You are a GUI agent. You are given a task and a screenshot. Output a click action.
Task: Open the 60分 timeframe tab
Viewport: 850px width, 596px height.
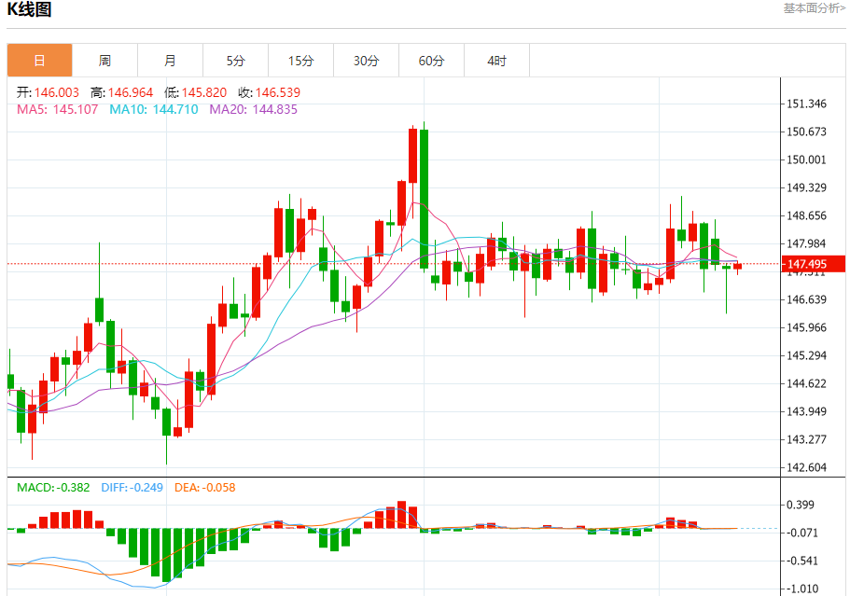(431, 60)
